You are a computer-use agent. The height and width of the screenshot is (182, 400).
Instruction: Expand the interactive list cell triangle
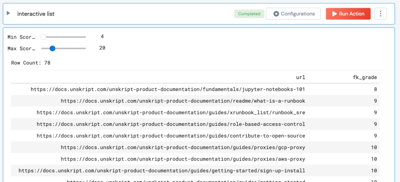point(9,13)
